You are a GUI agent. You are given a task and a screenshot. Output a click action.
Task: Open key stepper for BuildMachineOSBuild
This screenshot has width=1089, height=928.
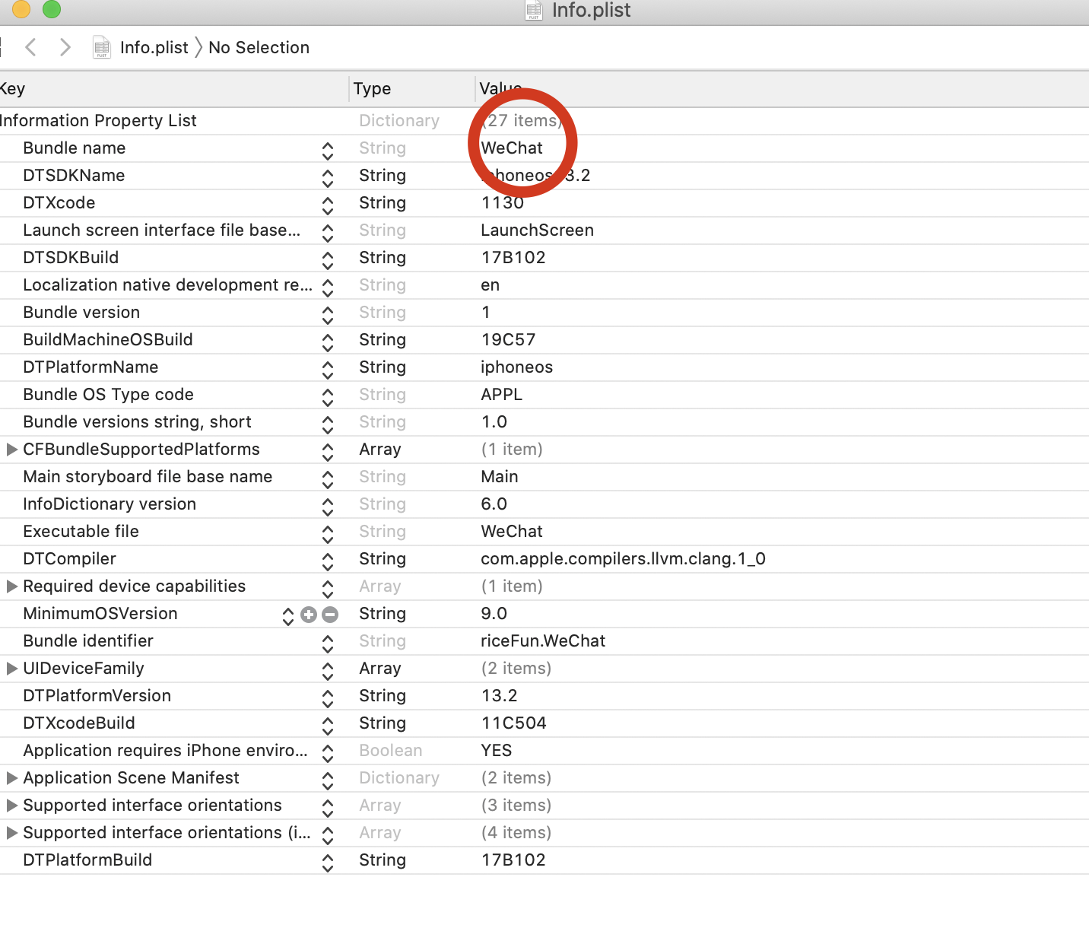coord(328,343)
